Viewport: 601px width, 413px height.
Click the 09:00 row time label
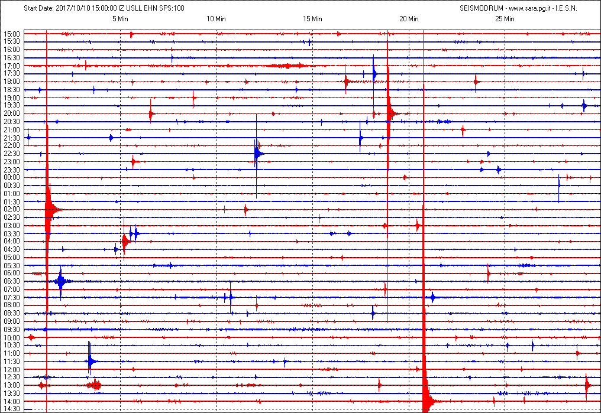click(x=12, y=321)
